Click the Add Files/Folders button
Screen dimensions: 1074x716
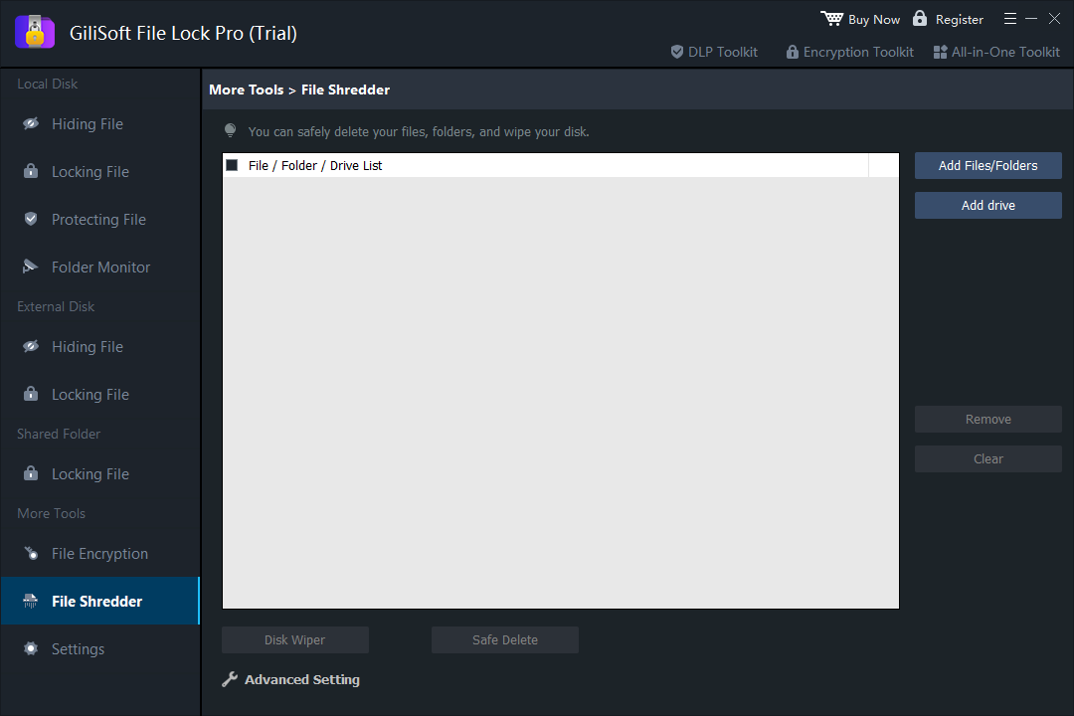pyautogui.click(x=987, y=166)
